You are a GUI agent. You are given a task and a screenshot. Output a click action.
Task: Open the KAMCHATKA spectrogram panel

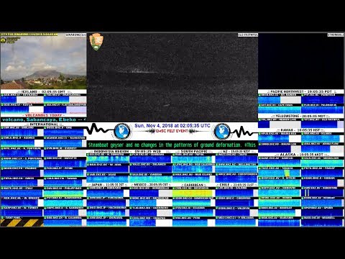pos(65,202)
